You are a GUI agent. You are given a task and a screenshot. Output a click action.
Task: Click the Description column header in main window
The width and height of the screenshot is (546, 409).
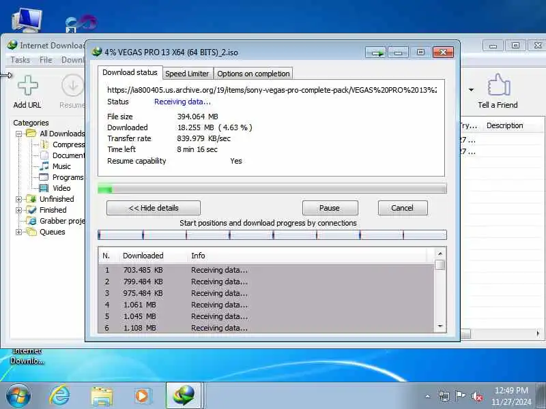point(505,125)
